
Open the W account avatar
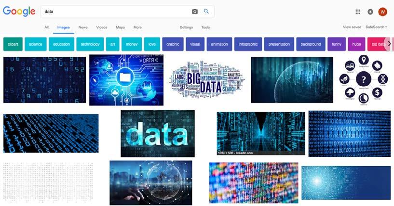(x=383, y=12)
